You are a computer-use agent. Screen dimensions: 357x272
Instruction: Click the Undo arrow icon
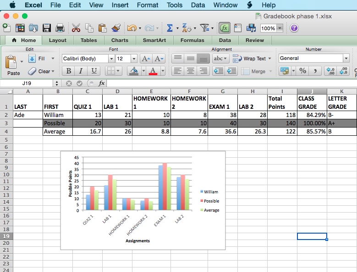pyautogui.click(x=132, y=28)
